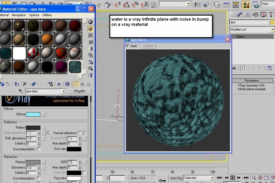
Task: Open Utilities menu in Material Editor
Action: pos(47,15)
